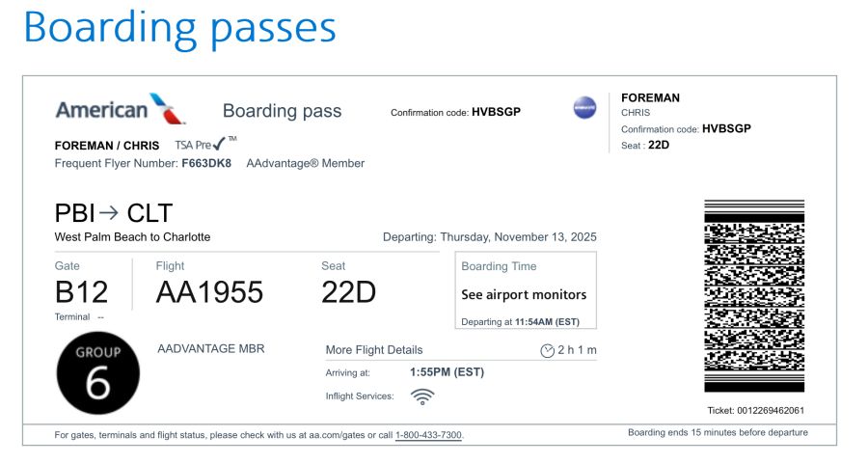Click the gate number B12
Viewport: 868px width, 464px height.
[x=82, y=292]
